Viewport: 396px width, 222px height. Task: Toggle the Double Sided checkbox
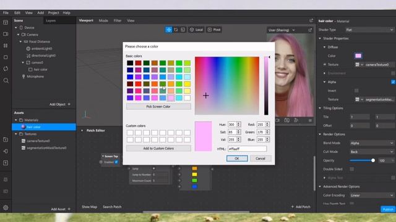(x=352, y=169)
